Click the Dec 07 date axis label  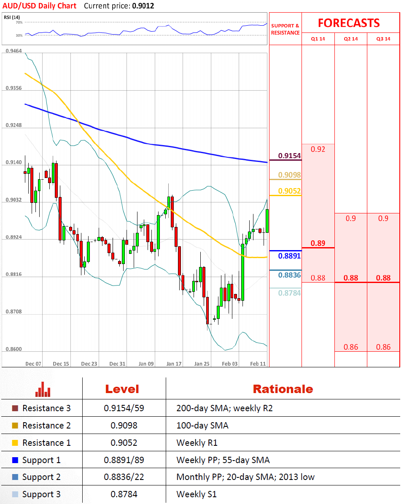33,364
